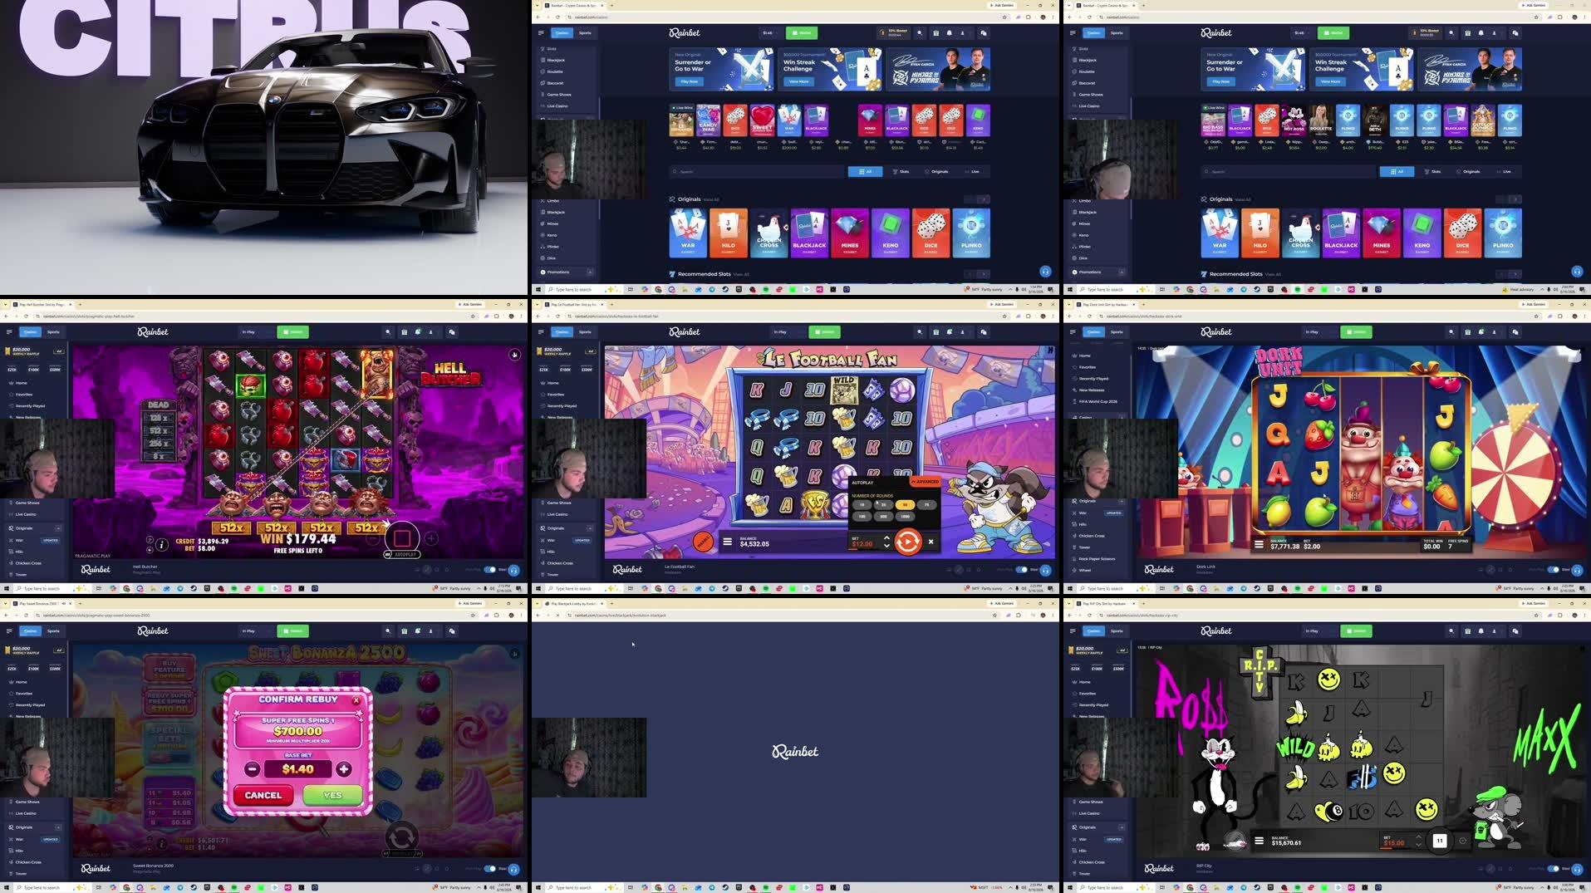Select 1000 autoplay rounds in Le Football Fan
Image resolution: width=1591 pixels, height=893 pixels.
coord(905,516)
